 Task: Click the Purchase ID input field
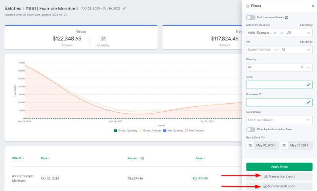pyautogui.click(x=279, y=102)
